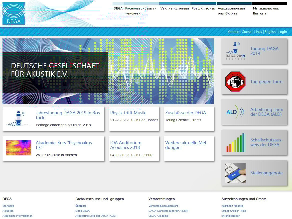Switch the site to English
The height and width of the screenshot is (219, 292).
pos(270,32)
